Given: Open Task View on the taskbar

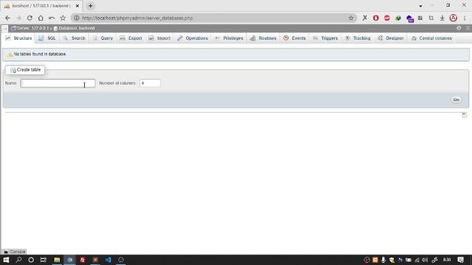Looking at the screenshot, I should pos(44,260).
